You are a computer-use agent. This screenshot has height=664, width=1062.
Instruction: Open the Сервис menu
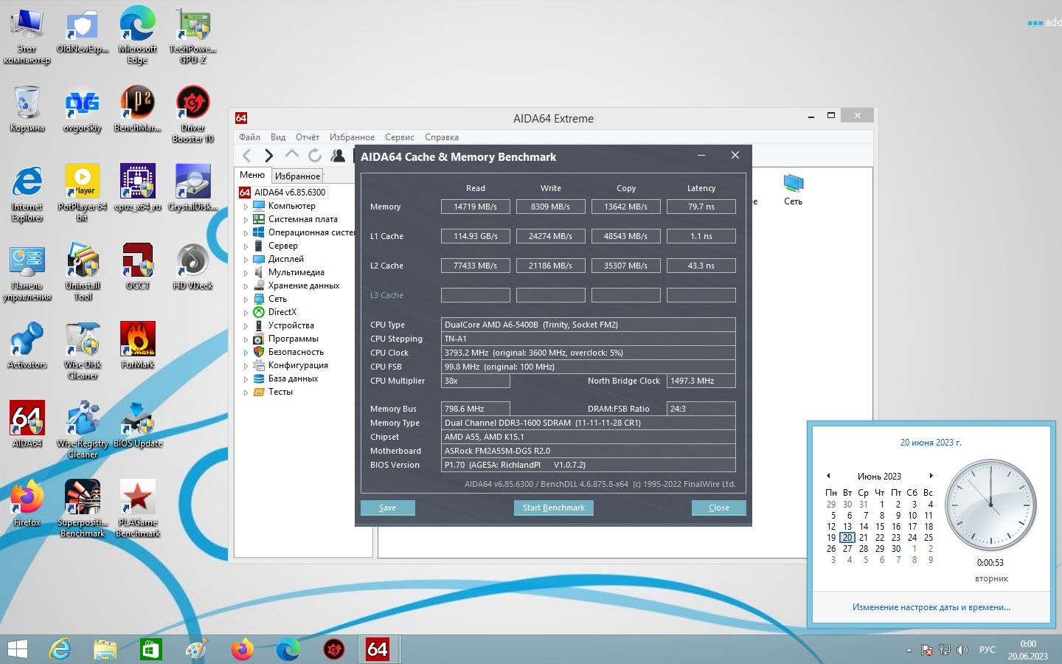click(400, 137)
